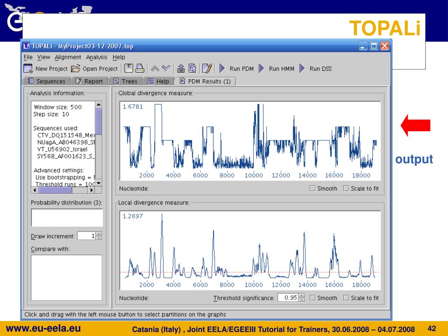The width and height of the screenshot is (448, 336).
Task: Click the Analysis information scroll-down arrow
Action: click(98, 183)
